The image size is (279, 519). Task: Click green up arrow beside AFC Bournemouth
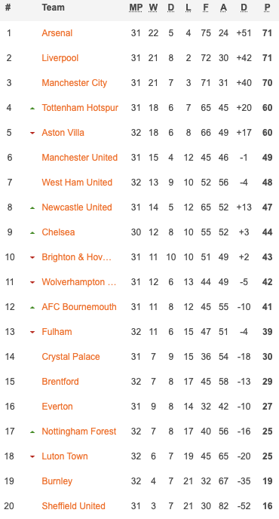(x=32, y=308)
